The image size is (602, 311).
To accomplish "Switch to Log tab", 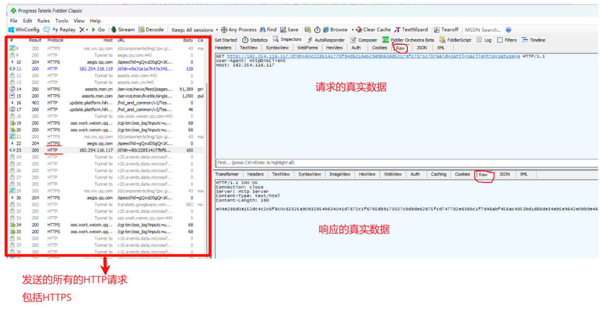I will tap(484, 40).
